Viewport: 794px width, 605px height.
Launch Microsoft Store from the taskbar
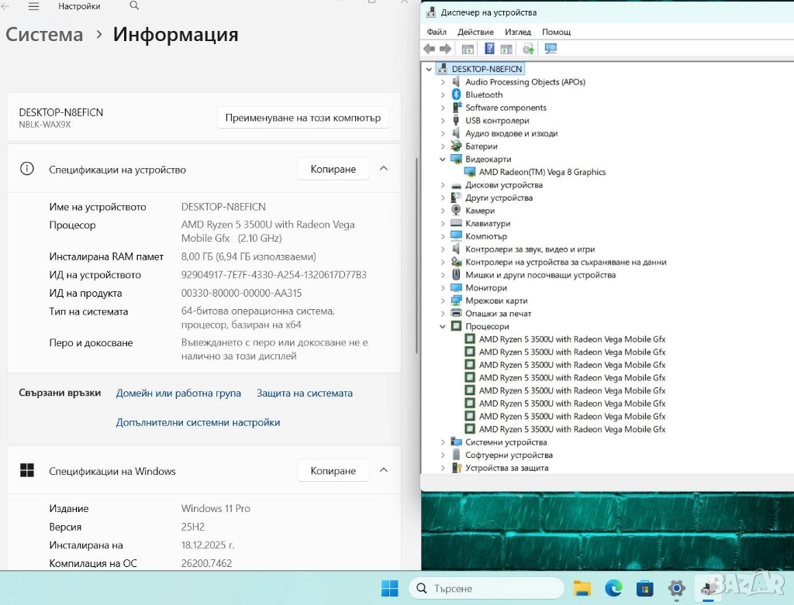(644, 589)
